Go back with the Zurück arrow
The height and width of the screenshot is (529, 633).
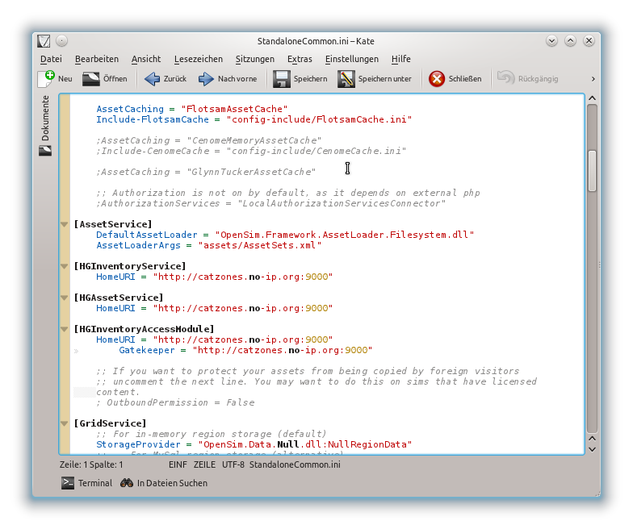(x=152, y=79)
